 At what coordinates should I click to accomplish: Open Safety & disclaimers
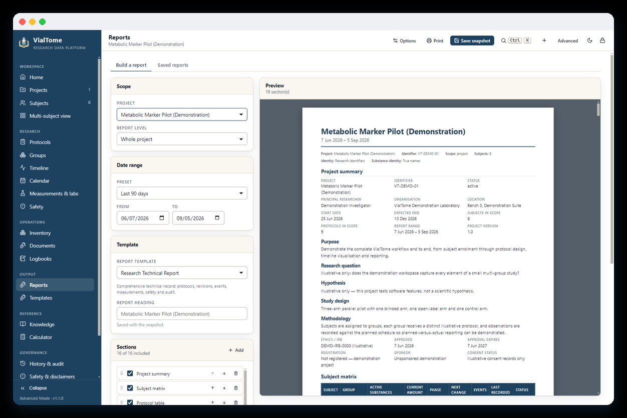point(56,376)
